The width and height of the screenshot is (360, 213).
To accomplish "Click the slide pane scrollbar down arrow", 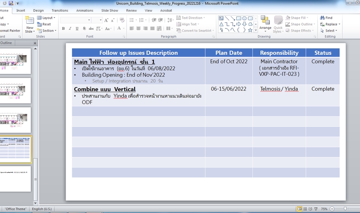I will pos(35,203).
